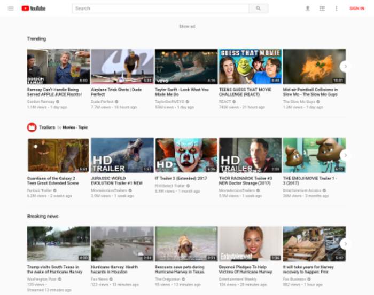374x295 pixels.
Task: Open title 'Taylor Swift - Look What You Made Me Do'
Action: click(182, 92)
